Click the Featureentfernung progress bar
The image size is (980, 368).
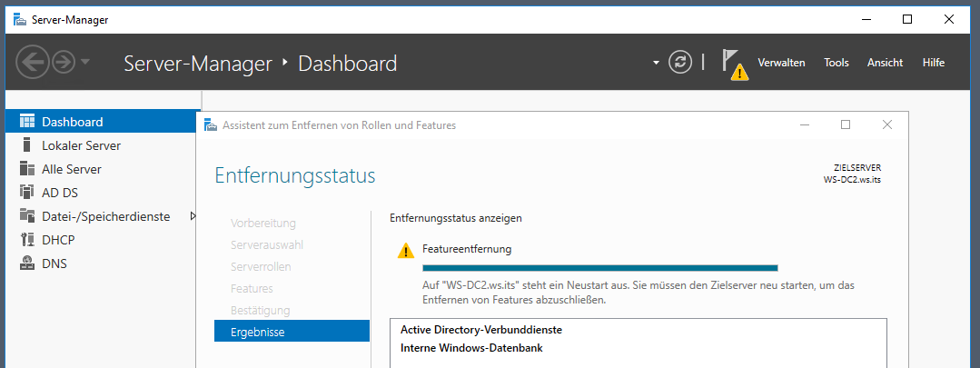(x=600, y=268)
